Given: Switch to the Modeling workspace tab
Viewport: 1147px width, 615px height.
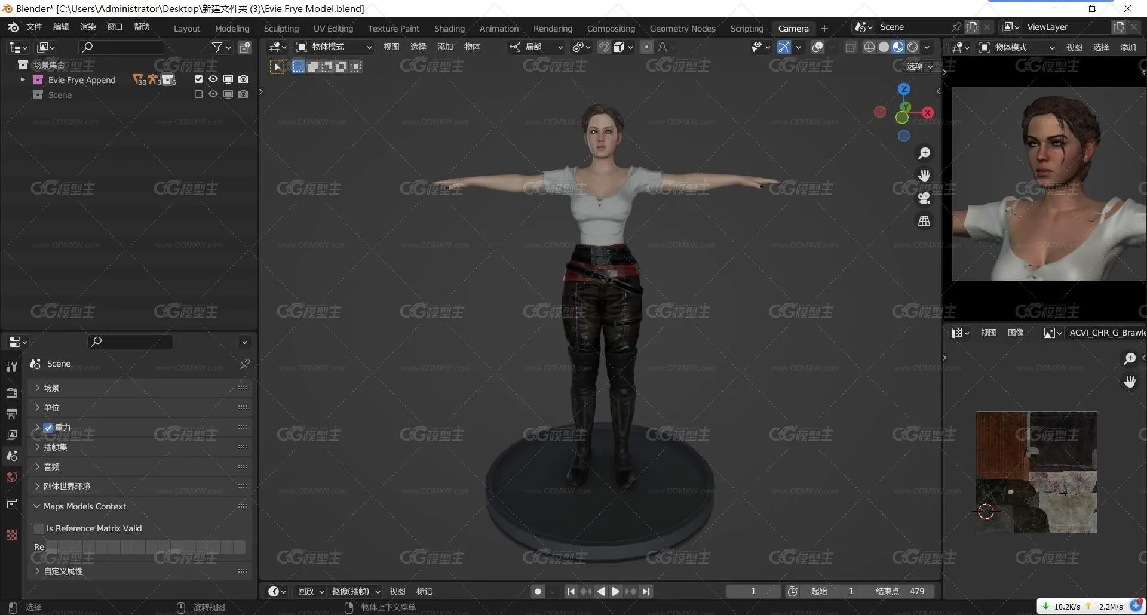Looking at the screenshot, I should (x=232, y=28).
